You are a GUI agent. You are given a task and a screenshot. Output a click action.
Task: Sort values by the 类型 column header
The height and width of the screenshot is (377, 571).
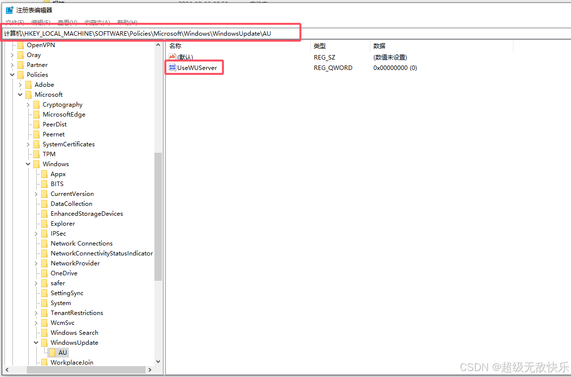pyautogui.click(x=340, y=46)
